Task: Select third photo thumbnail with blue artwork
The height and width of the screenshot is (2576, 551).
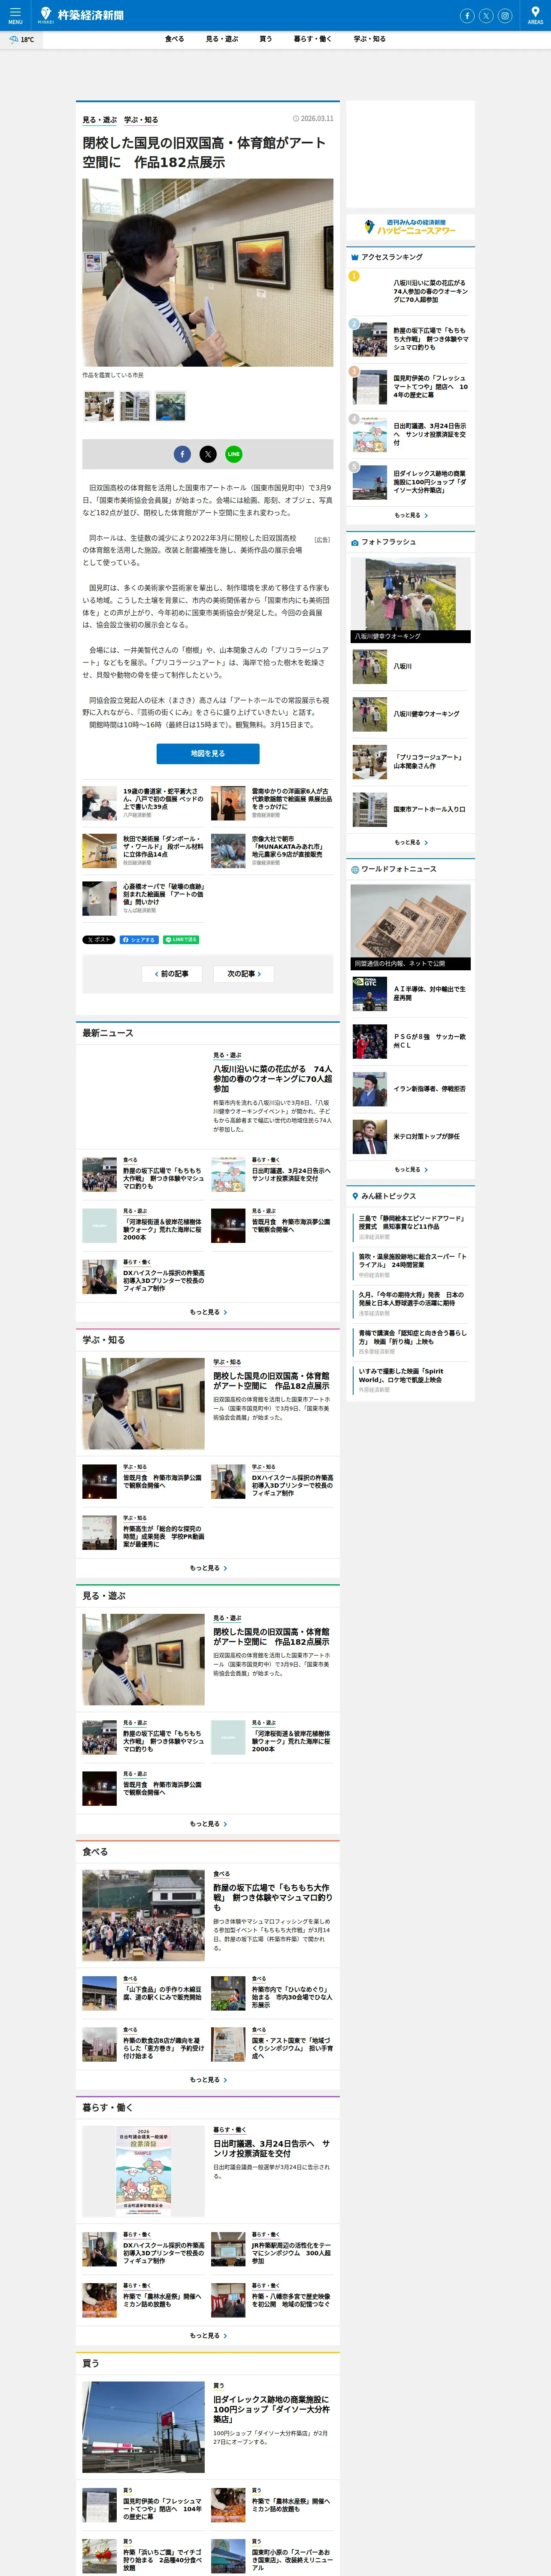Action: coord(170,407)
